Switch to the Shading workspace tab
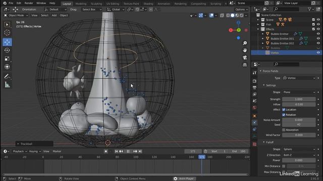323x181 pixels. coord(148,4)
